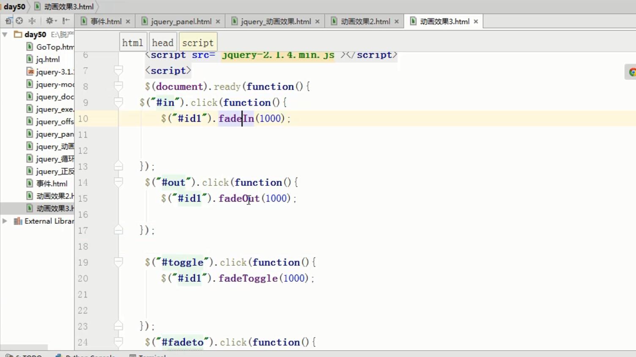Select the jquery_doc file in tree
The image size is (636, 357).
55,97
